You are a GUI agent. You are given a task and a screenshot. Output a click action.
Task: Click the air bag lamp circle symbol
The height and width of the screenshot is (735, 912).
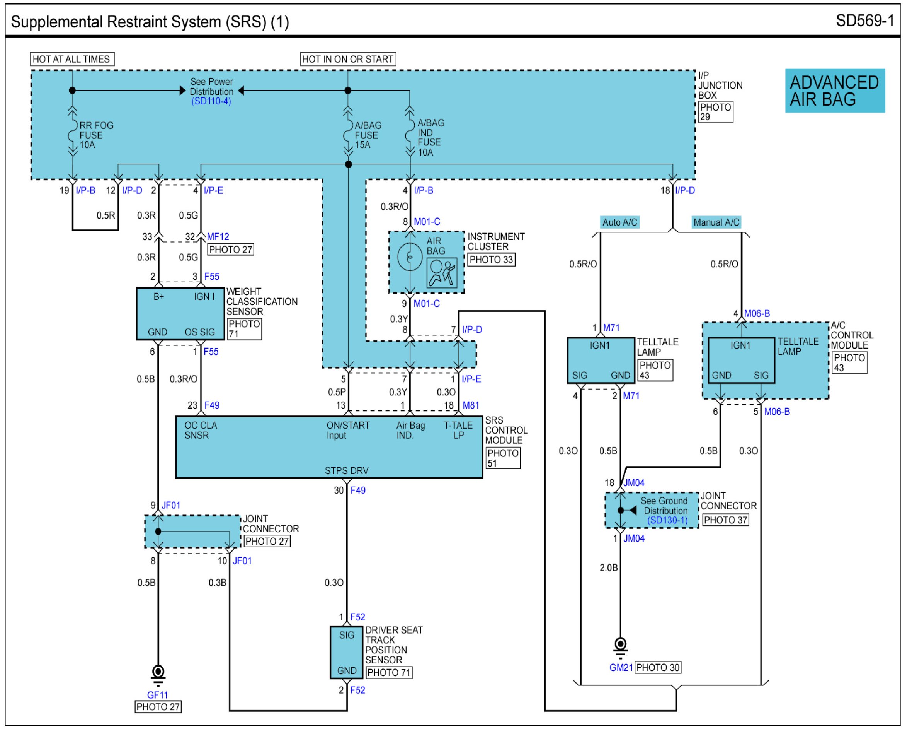(410, 257)
